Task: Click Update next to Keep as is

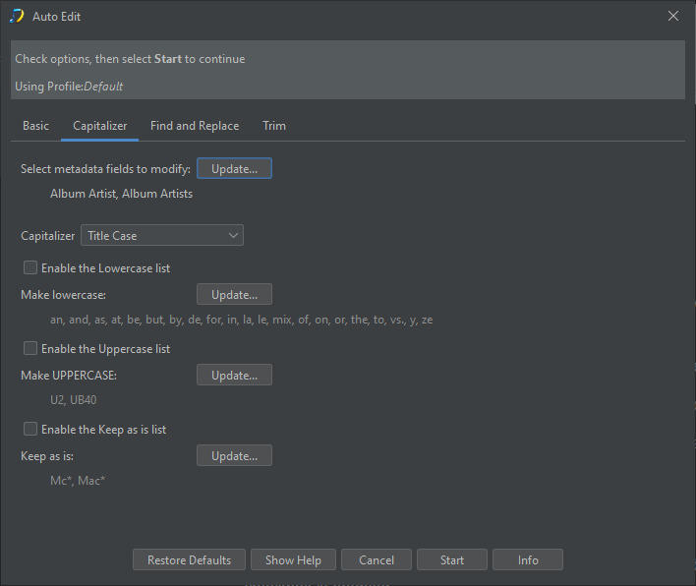Action: pos(234,456)
